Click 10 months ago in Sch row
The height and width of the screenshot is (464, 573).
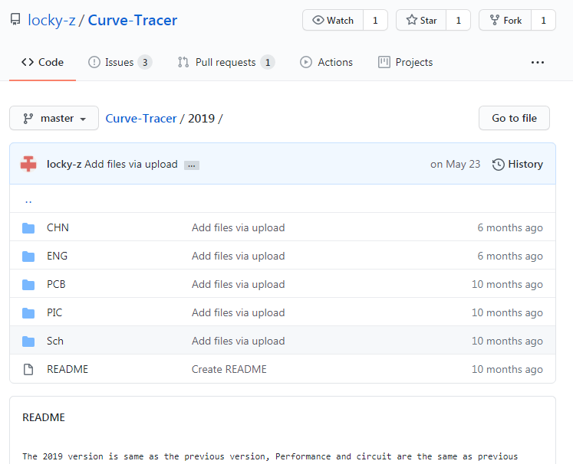507,341
